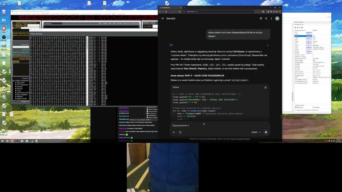The width and height of the screenshot is (342, 192).
Task: Click the hex pane vertical scrollbar
Action: pyautogui.click(x=87, y=71)
